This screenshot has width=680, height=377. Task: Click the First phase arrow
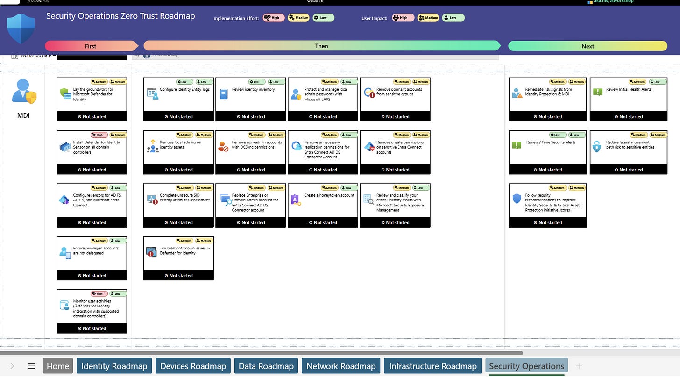tap(92, 46)
